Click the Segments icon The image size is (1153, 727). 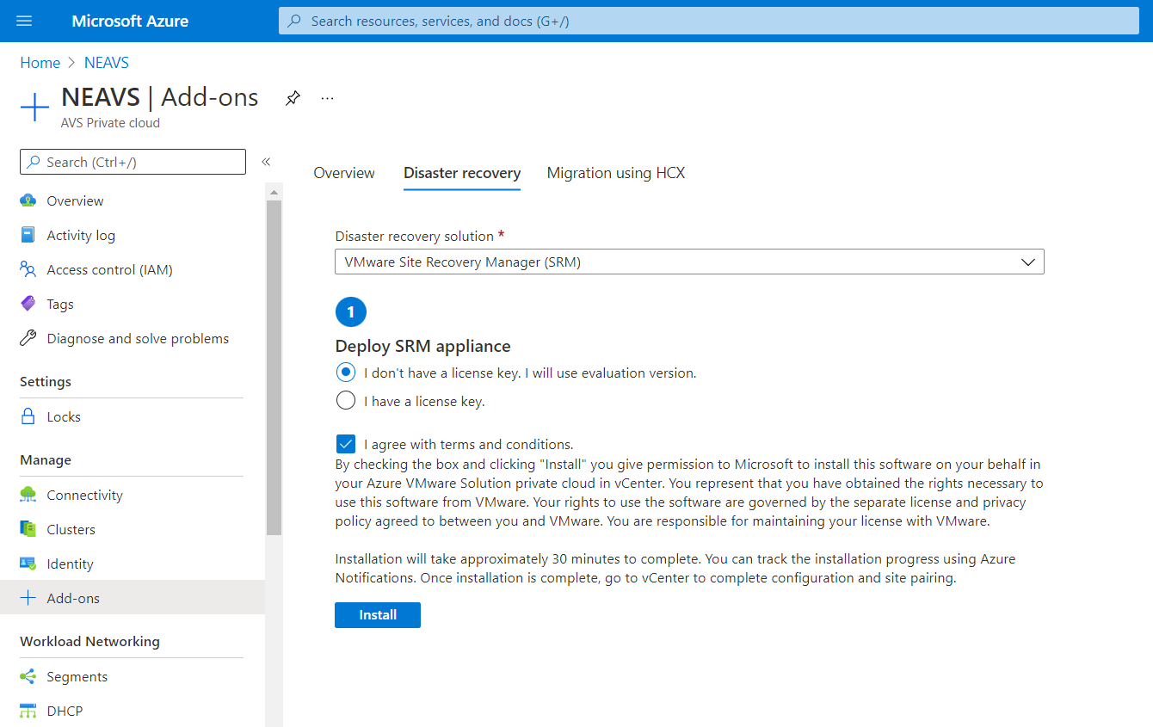click(x=28, y=676)
